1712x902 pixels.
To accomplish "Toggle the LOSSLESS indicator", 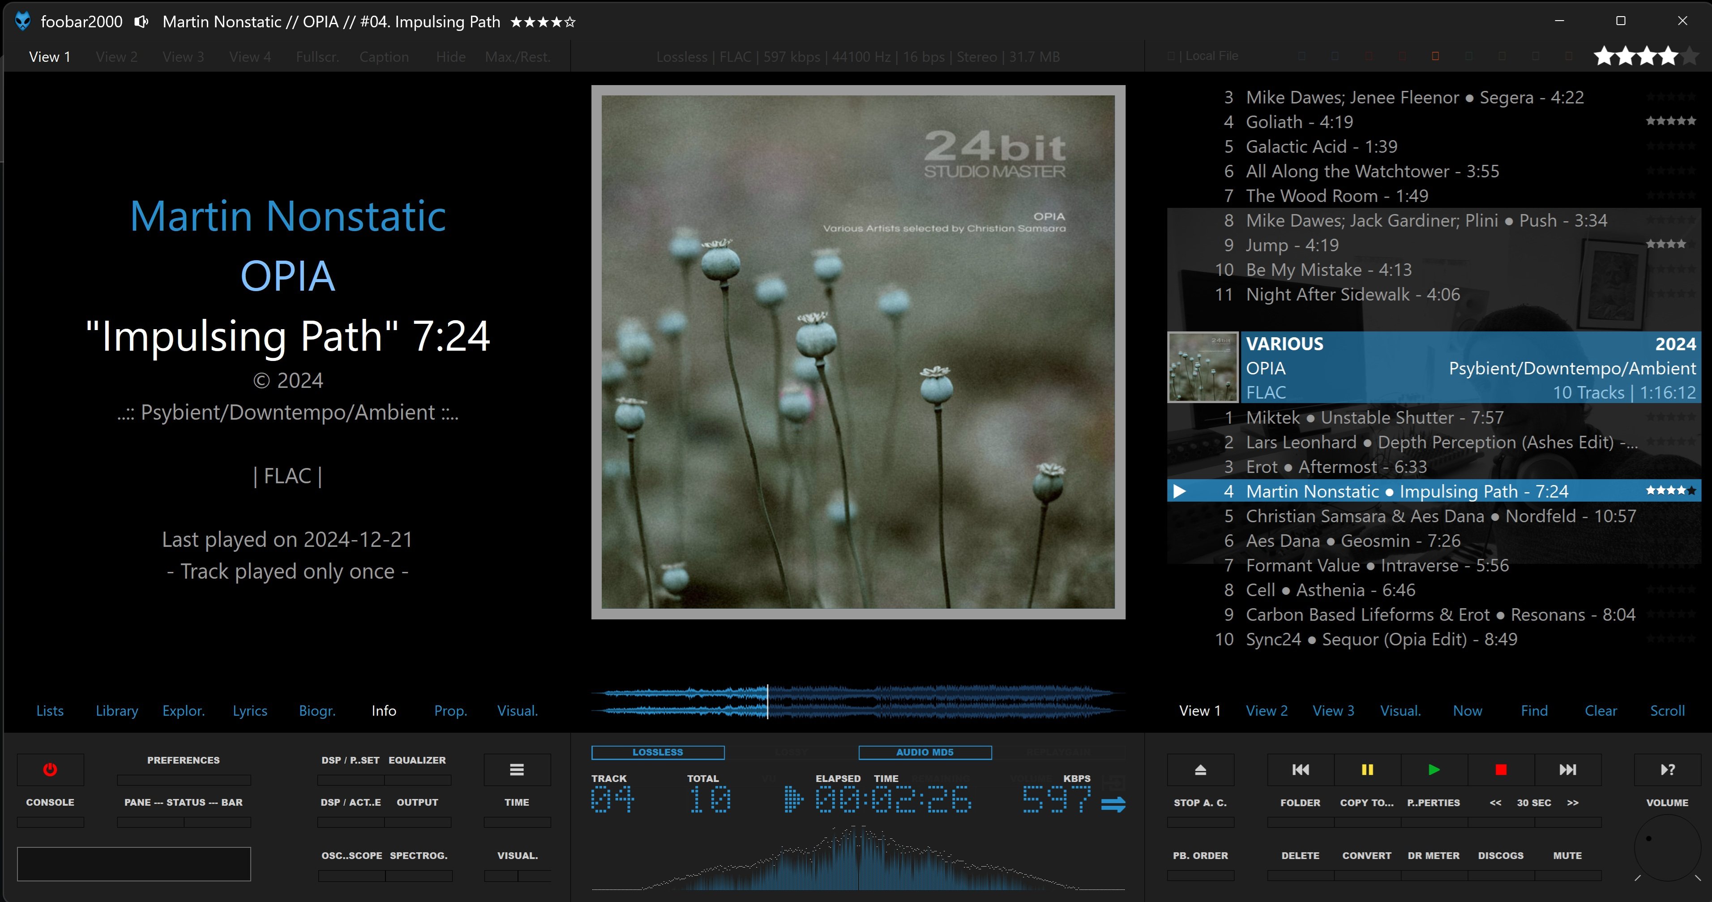I will point(657,752).
